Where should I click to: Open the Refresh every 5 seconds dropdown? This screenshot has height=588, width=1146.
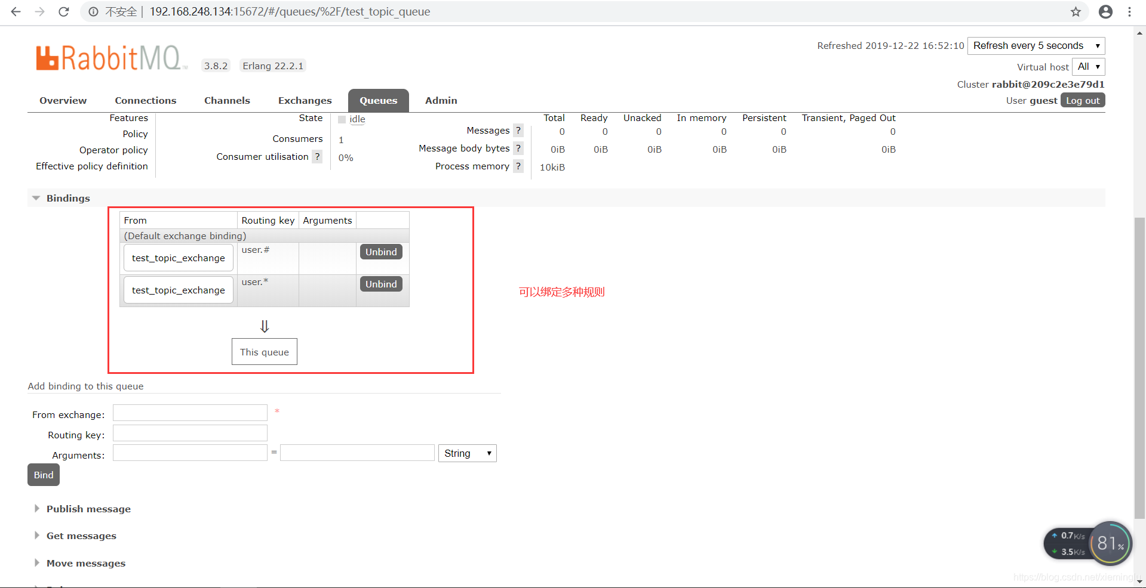click(x=1036, y=46)
